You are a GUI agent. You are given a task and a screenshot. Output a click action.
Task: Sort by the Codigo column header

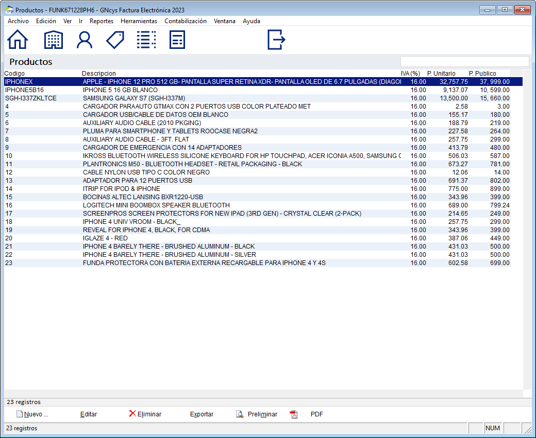(x=43, y=74)
